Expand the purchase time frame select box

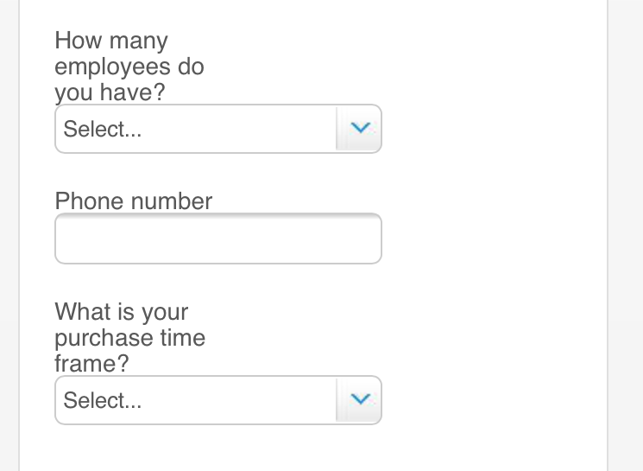(217, 399)
